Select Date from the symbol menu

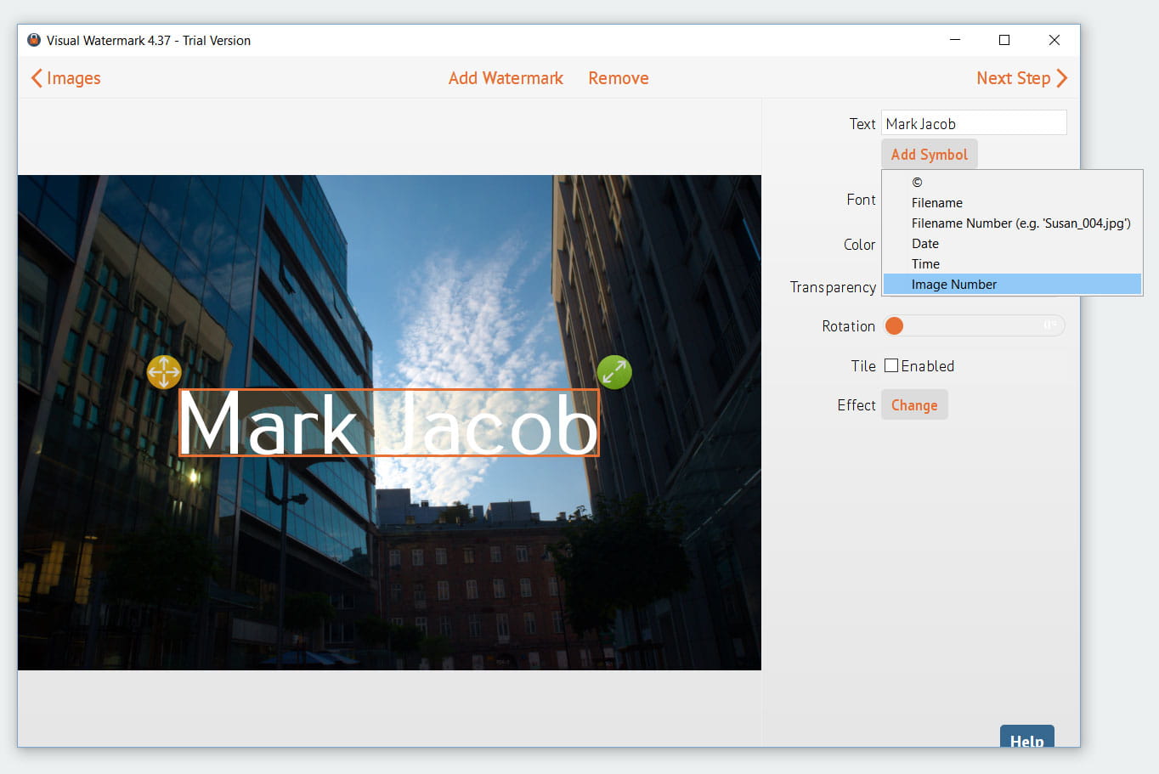[x=1012, y=243]
